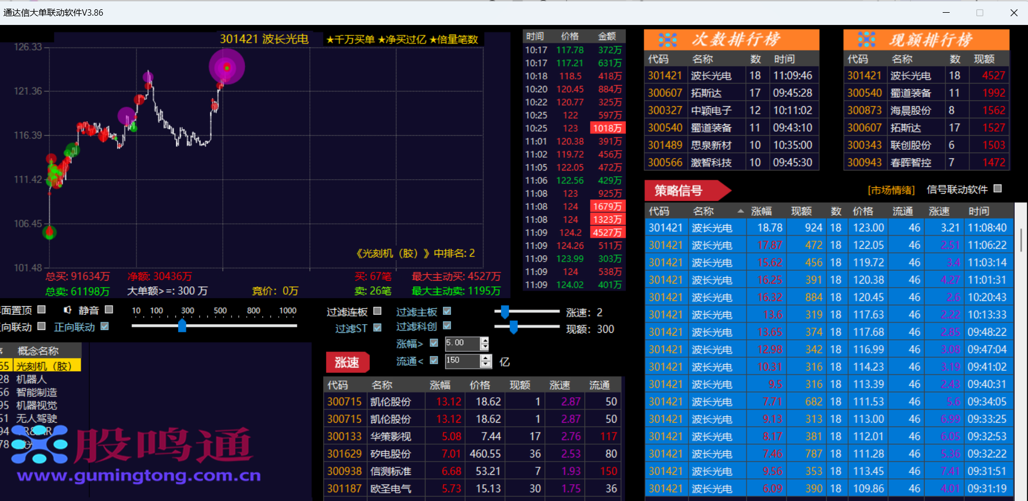
Task: Click the 301421 波长光电 chart title
Action: [x=264, y=39]
